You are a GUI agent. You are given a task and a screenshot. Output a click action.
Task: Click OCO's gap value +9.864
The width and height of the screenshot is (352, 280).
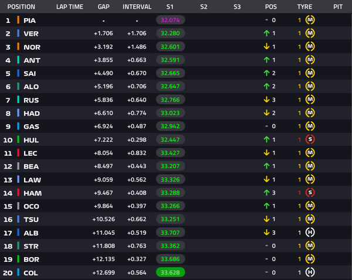(x=103, y=206)
